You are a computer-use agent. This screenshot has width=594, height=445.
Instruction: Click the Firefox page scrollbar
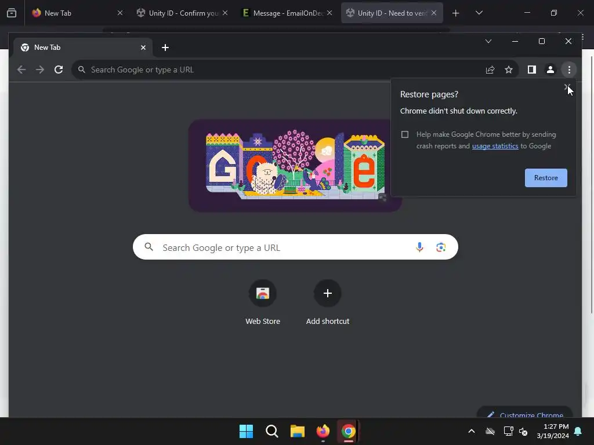click(592, 185)
